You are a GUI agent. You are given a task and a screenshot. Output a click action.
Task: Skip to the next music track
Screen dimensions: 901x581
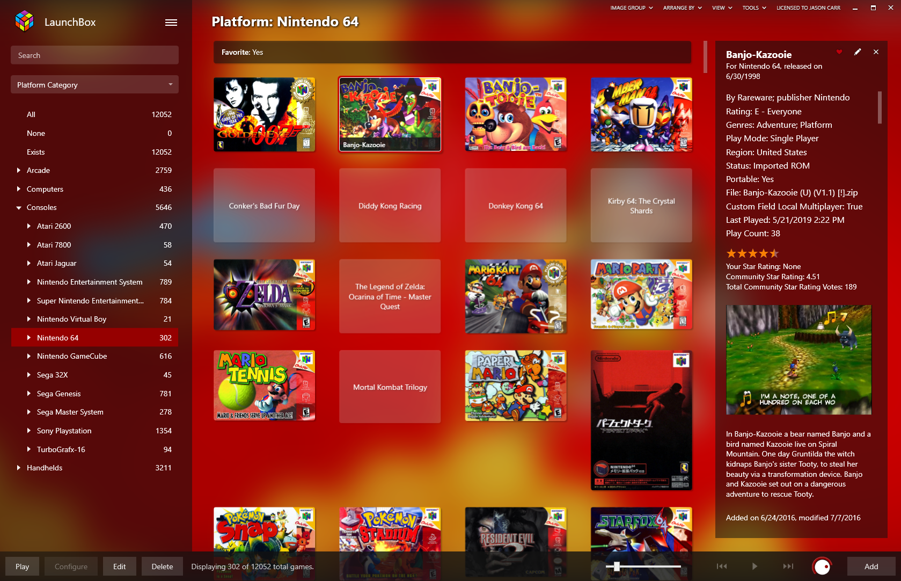pos(788,566)
